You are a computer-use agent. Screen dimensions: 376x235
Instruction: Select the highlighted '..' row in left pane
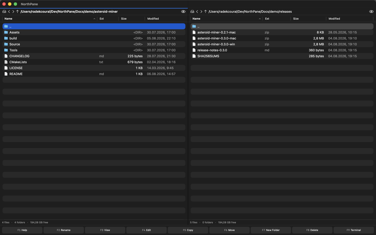pyautogui.click(x=94, y=26)
